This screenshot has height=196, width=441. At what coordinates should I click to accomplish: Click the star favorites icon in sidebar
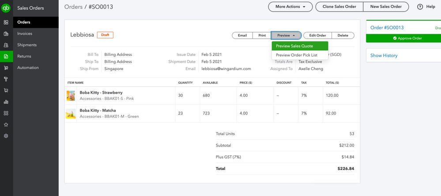tap(6, 124)
